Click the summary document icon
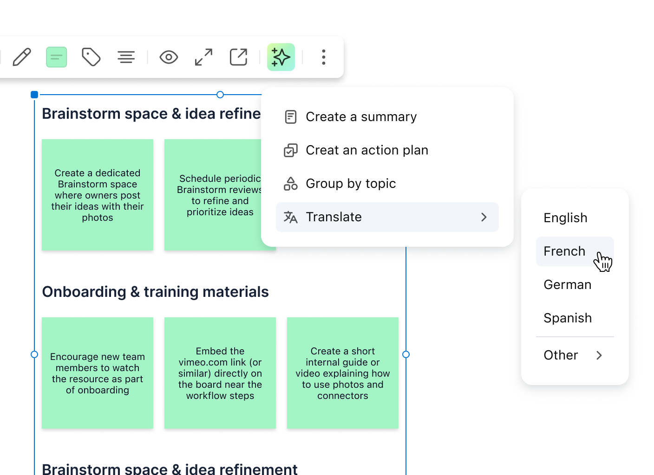 pos(291,117)
